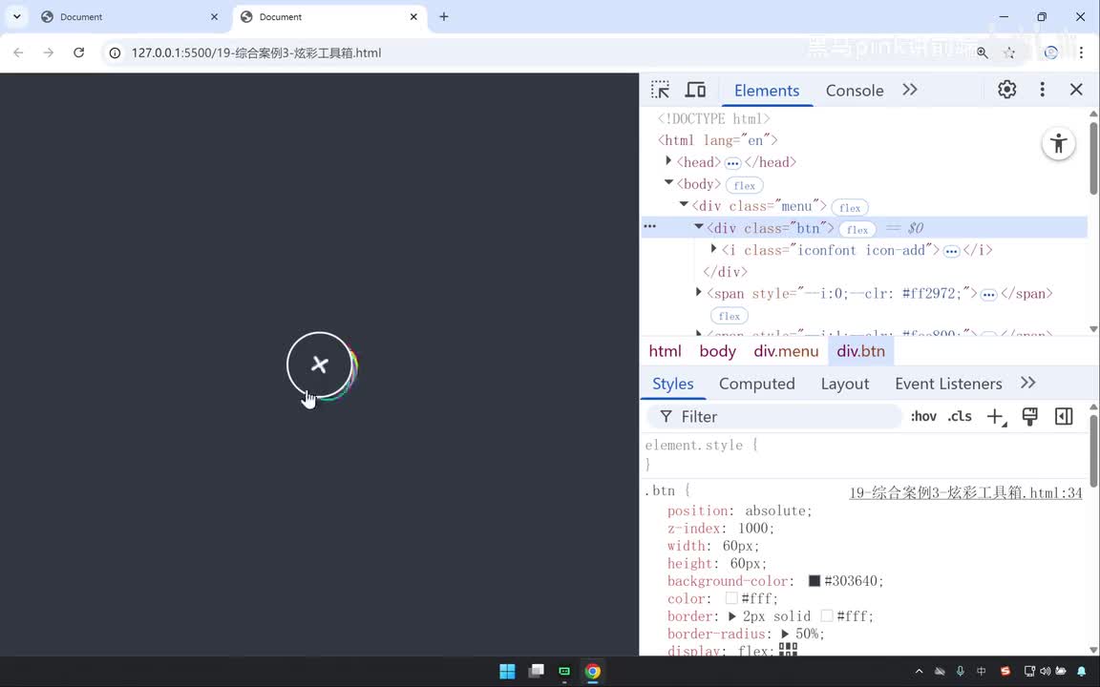Viewport: 1100px width, 687px height.
Task: Toggle the .cls class editor
Action: [959, 416]
